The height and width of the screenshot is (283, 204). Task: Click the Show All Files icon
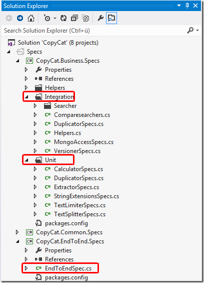[x=85, y=18]
